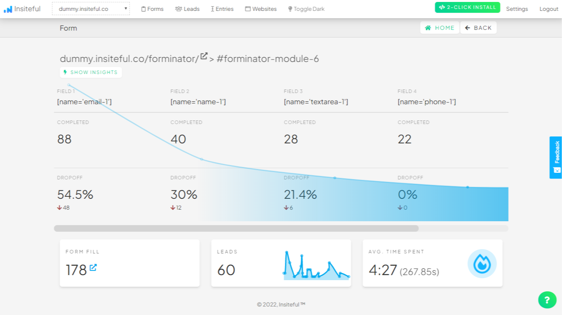Go Back using the Back button
Screen dimensions: 562x315
pyautogui.click(x=478, y=28)
